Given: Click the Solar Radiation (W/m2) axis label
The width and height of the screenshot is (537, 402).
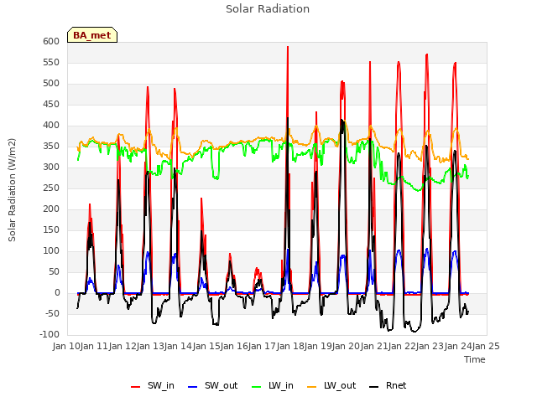Looking at the screenshot, I should point(12,190).
